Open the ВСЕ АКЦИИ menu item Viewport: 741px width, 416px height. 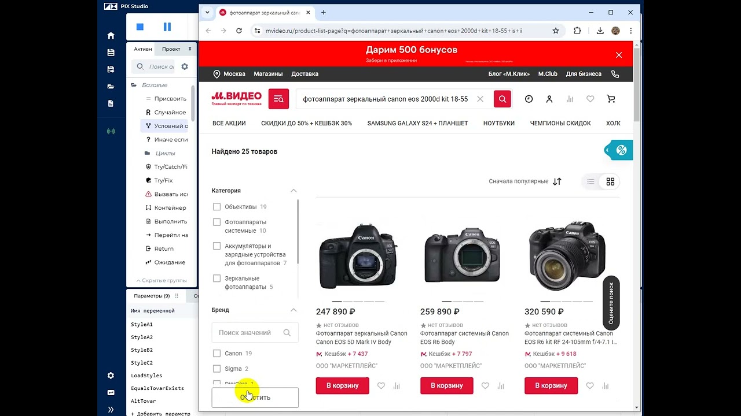tap(229, 123)
